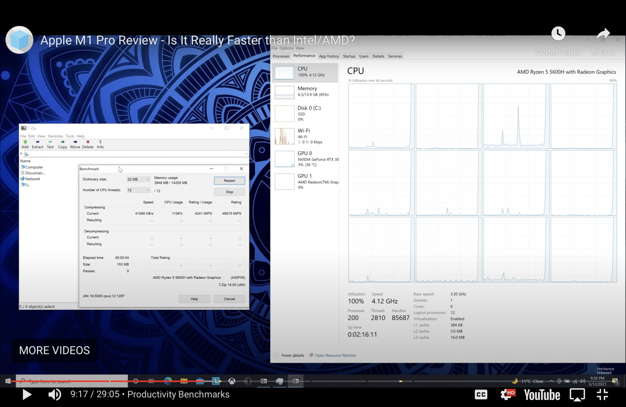Screen dimensions: 626x407
Task: Select Disk 0 (C:) in performance sidebar
Action: (305, 113)
